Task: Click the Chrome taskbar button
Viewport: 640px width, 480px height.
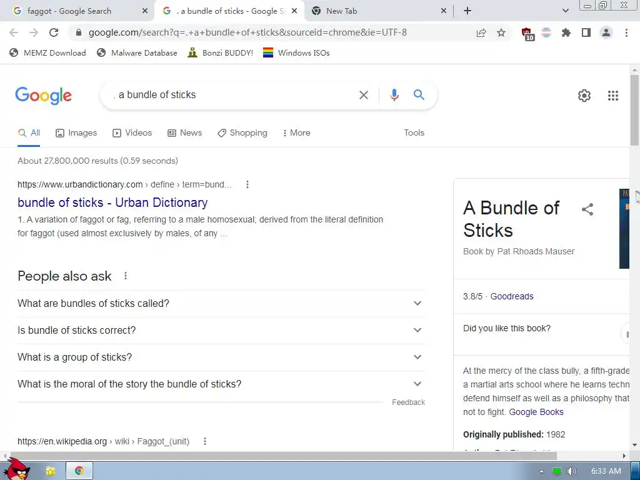Action: pyautogui.click(x=79, y=471)
